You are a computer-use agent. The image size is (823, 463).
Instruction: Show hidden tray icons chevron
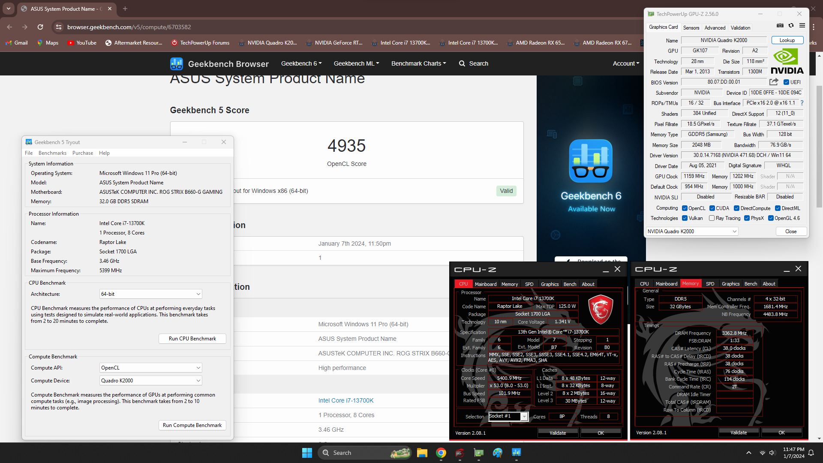point(749,453)
